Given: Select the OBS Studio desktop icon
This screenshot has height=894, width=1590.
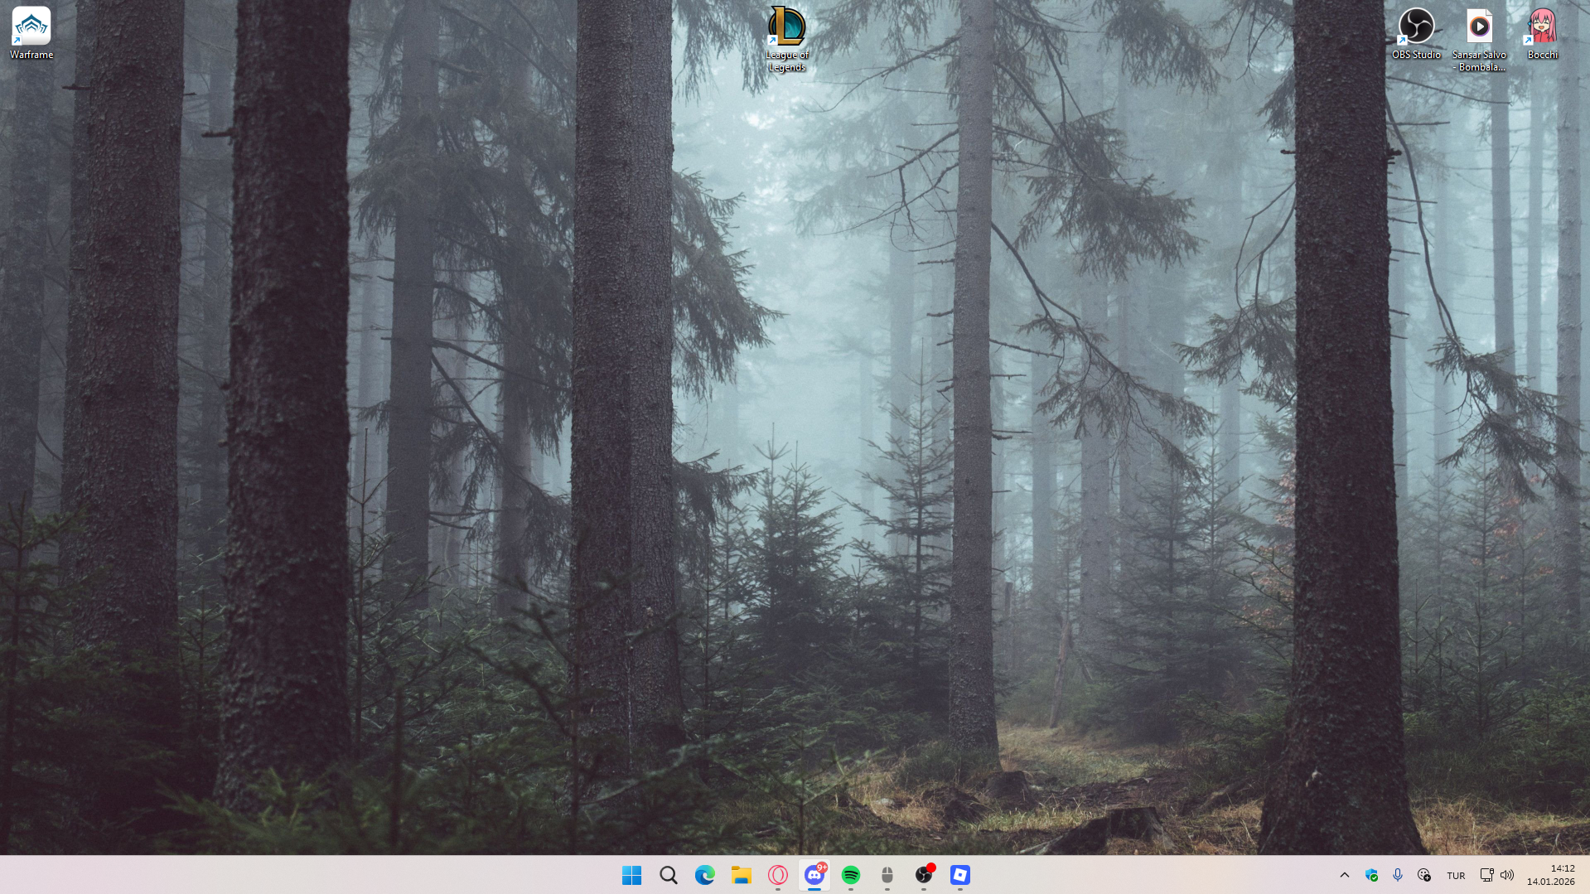Looking at the screenshot, I should pyautogui.click(x=1416, y=34).
